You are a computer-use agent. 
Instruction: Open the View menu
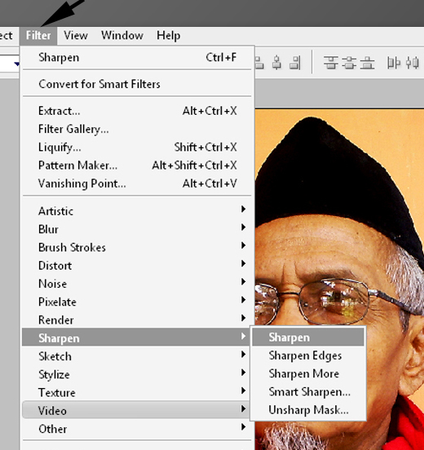pyautogui.click(x=76, y=36)
